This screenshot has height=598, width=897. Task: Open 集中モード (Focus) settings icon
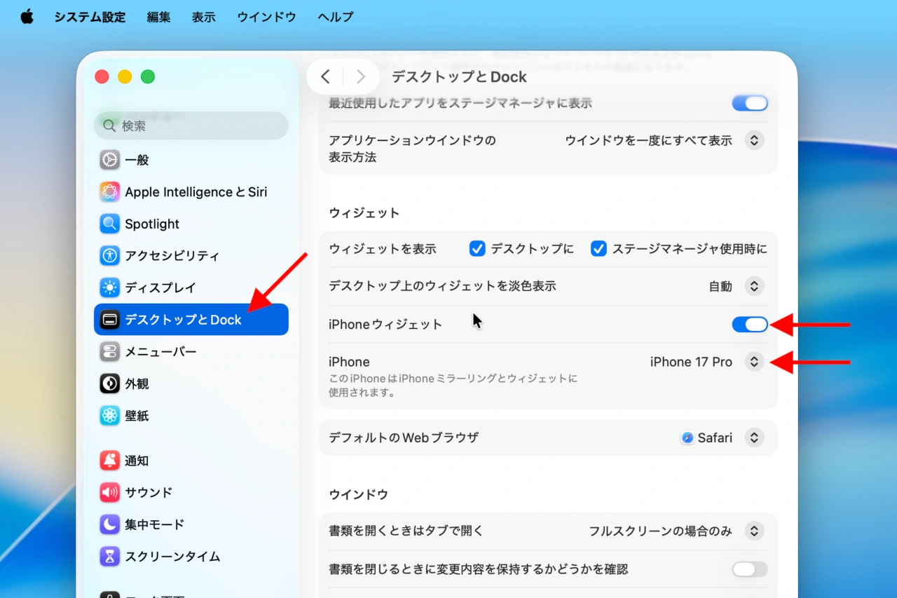pyautogui.click(x=109, y=524)
